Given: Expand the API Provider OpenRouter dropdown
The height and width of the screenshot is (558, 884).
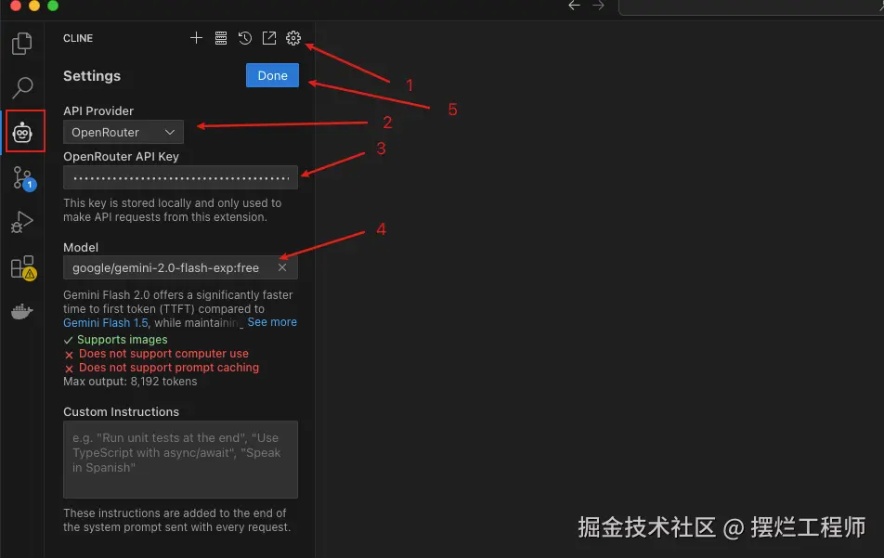Looking at the screenshot, I should point(123,132).
